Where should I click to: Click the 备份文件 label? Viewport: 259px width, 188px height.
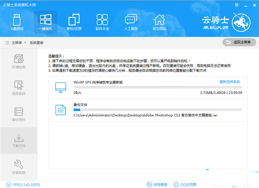[80, 105]
